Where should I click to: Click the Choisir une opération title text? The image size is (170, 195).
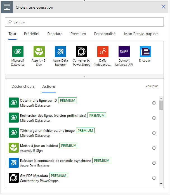click(x=34, y=7)
